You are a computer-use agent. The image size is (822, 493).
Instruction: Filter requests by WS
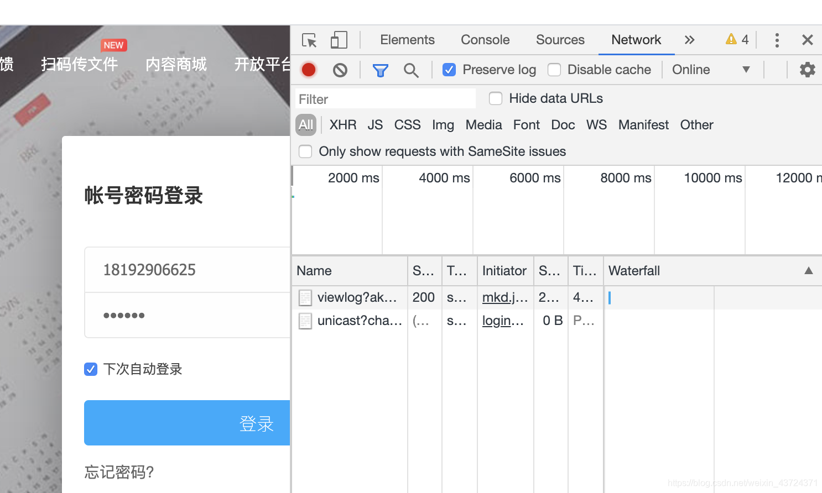(596, 125)
